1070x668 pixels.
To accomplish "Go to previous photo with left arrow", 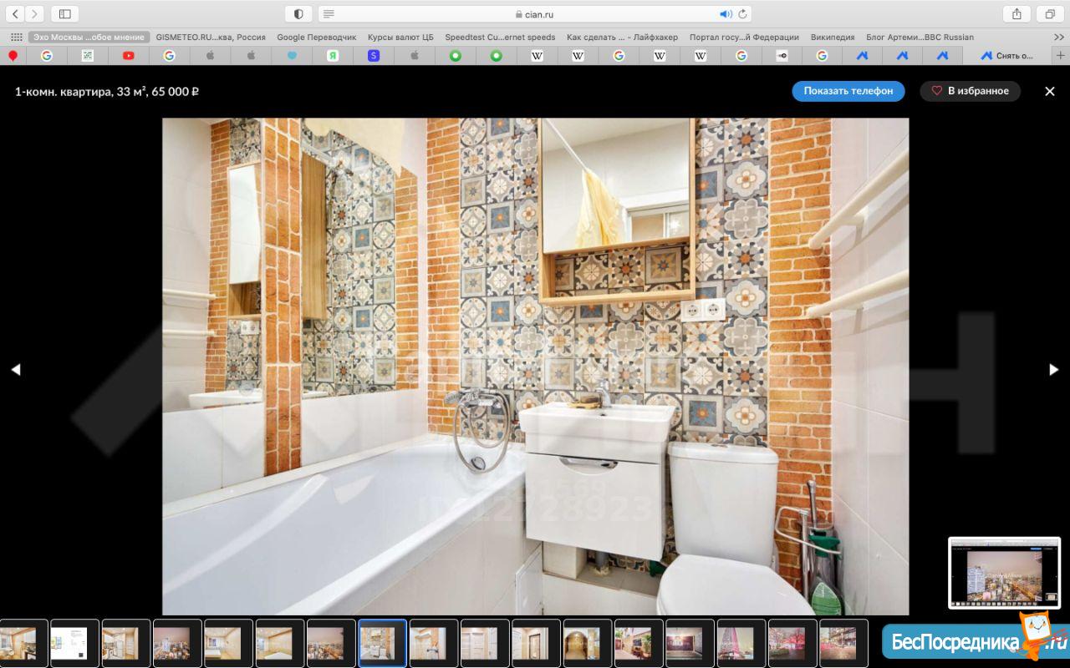I will pyautogui.click(x=15, y=370).
